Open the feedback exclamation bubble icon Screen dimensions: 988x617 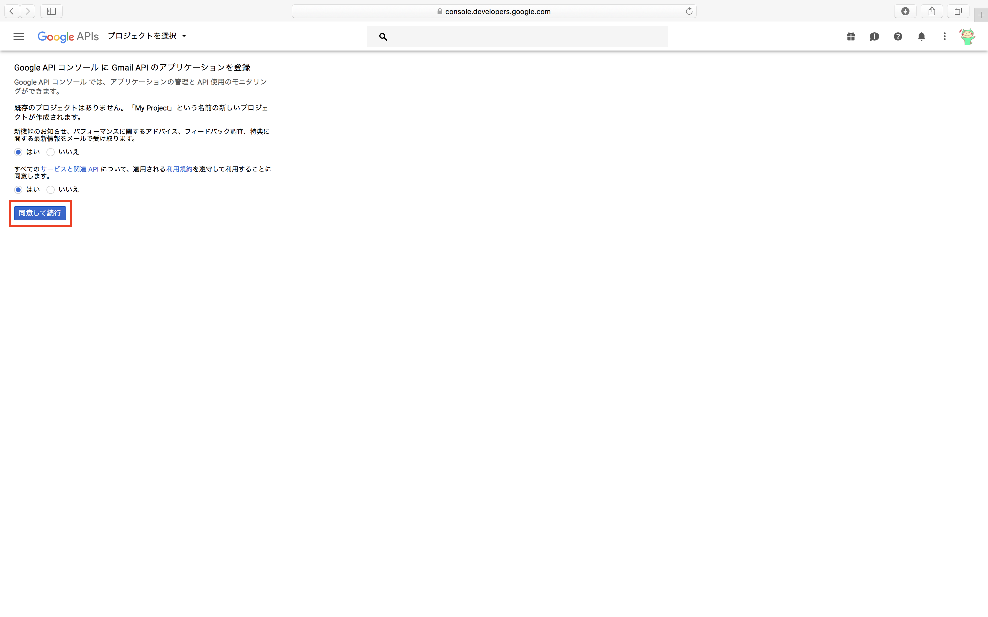(x=874, y=36)
